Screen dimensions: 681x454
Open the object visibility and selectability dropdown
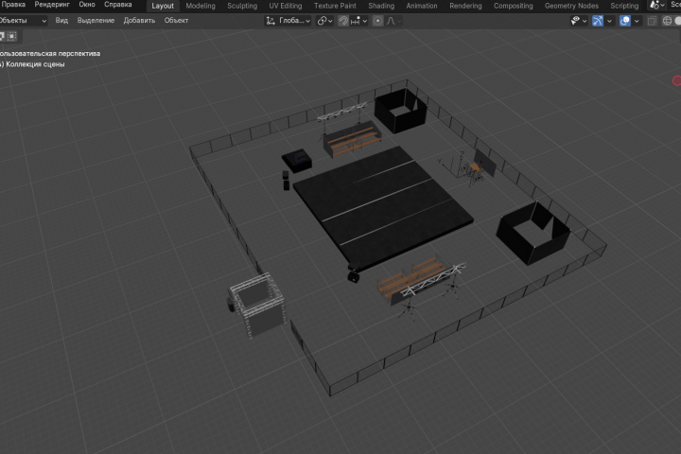pos(579,21)
